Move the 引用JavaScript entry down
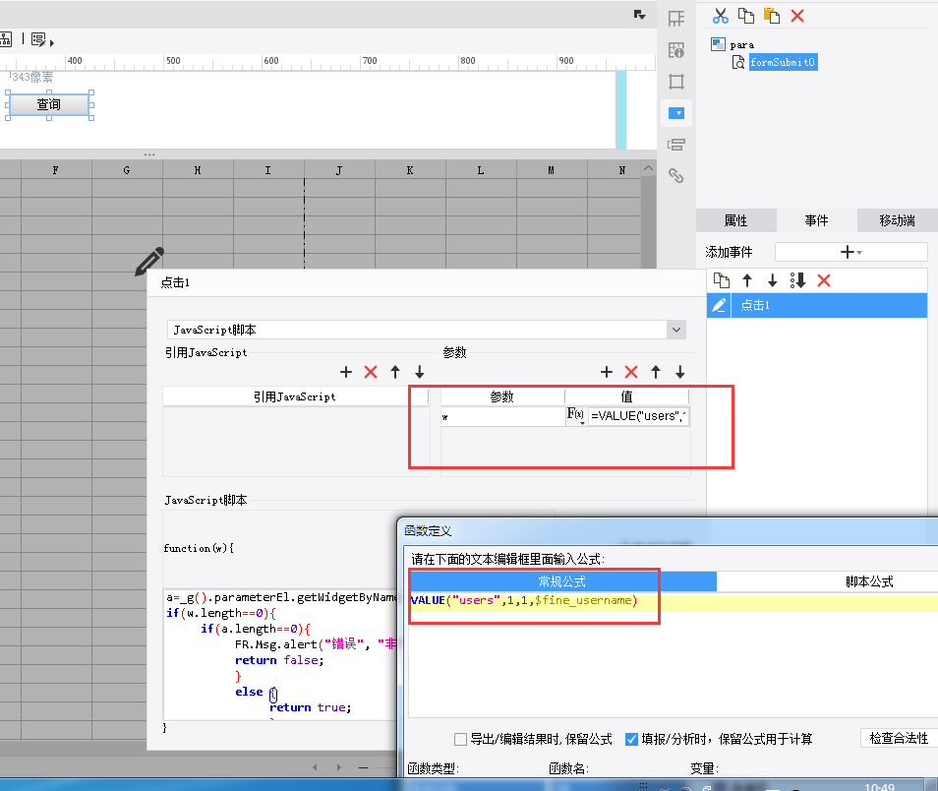This screenshot has height=791, width=938. [x=420, y=372]
